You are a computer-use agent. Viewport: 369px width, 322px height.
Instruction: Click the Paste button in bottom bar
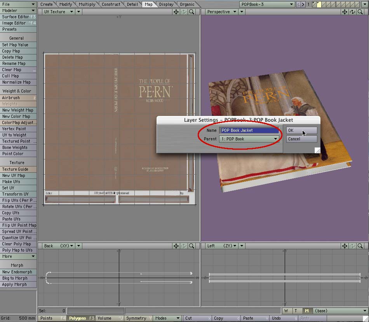click(x=255, y=318)
